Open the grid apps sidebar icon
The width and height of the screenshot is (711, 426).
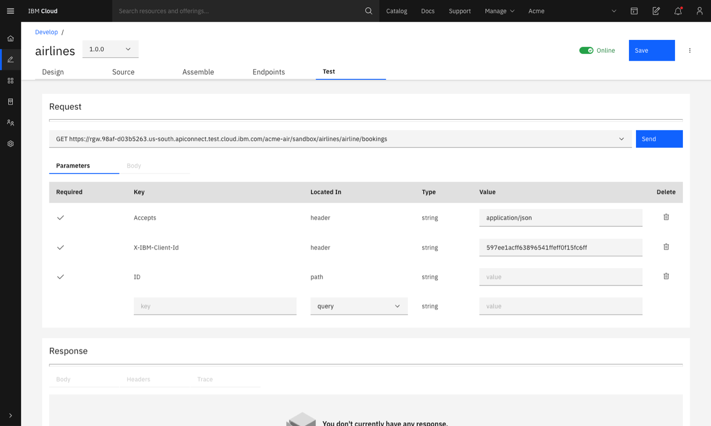pyautogui.click(x=10, y=80)
